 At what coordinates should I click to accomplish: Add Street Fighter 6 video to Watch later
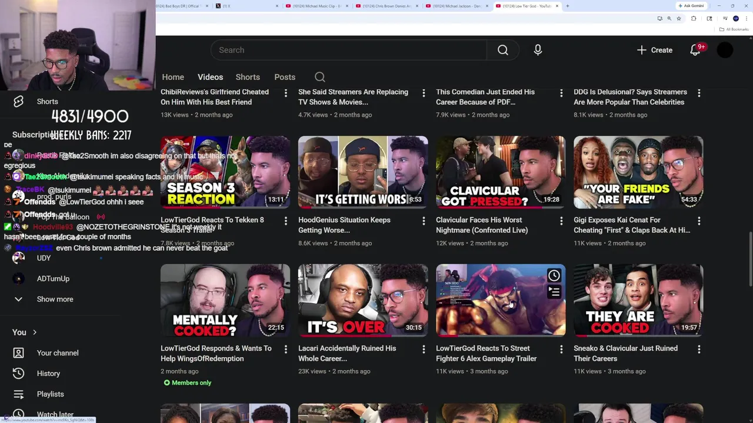click(554, 276)
